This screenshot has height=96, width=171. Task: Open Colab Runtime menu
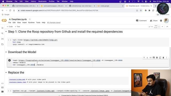click(x=31, y=22)
